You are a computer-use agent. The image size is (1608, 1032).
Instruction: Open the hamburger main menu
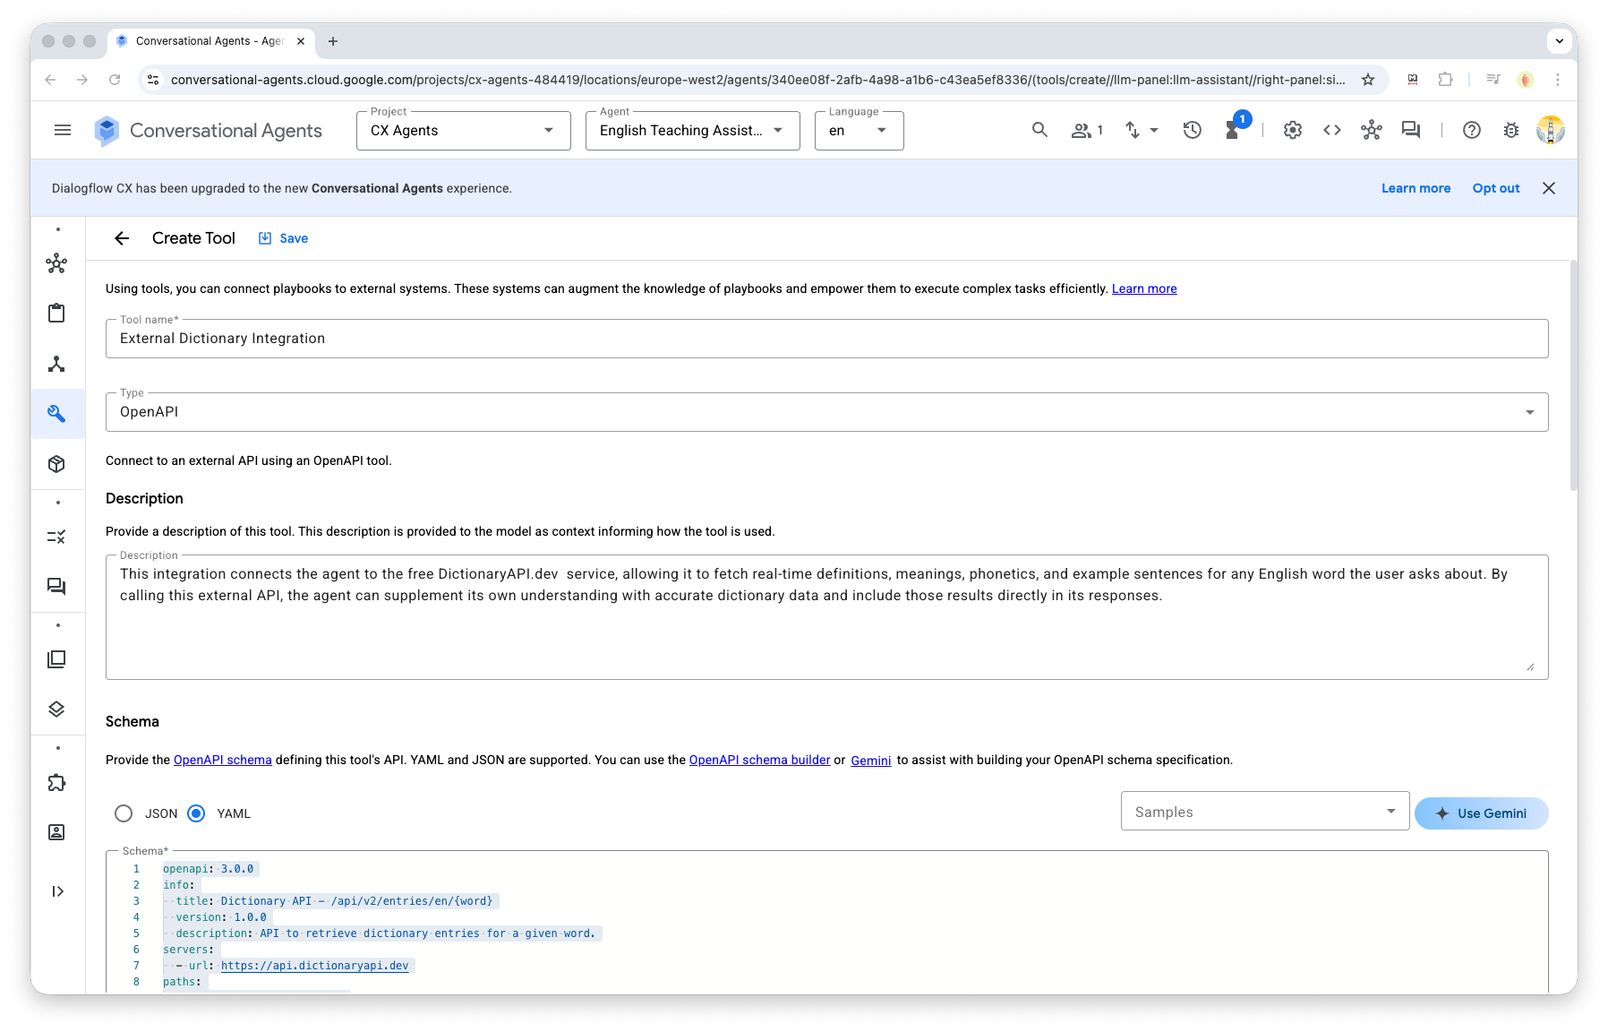[x=63, y=131]
